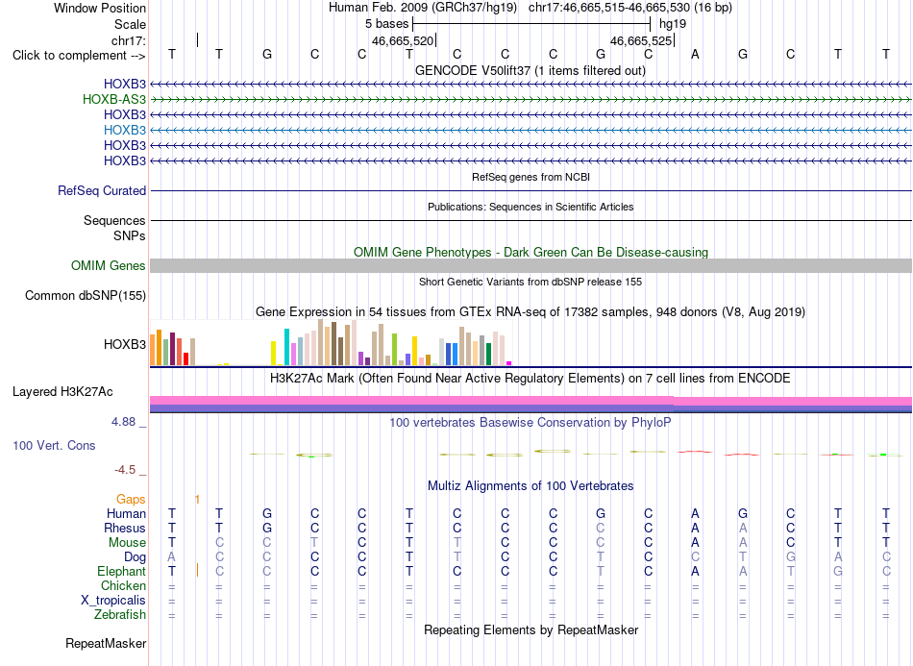Open the Multiz Alignments of 100 Vertebrates title

531,486
